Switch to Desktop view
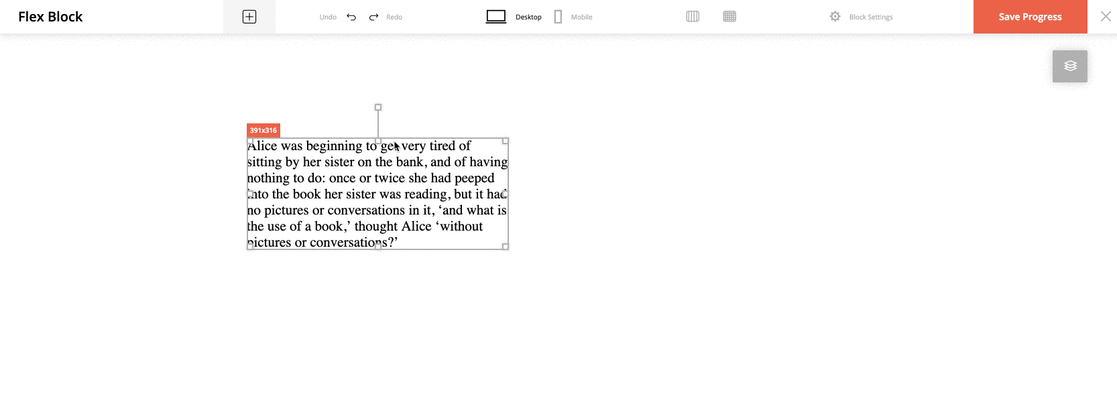 click(514, 17)
